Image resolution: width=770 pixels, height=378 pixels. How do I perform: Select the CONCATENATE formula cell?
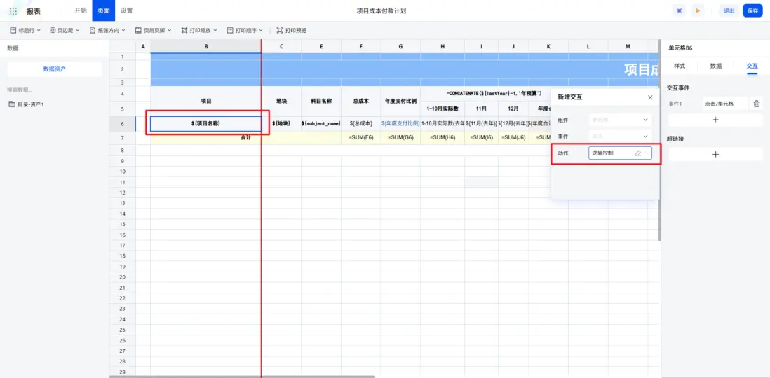pos(494,93)
